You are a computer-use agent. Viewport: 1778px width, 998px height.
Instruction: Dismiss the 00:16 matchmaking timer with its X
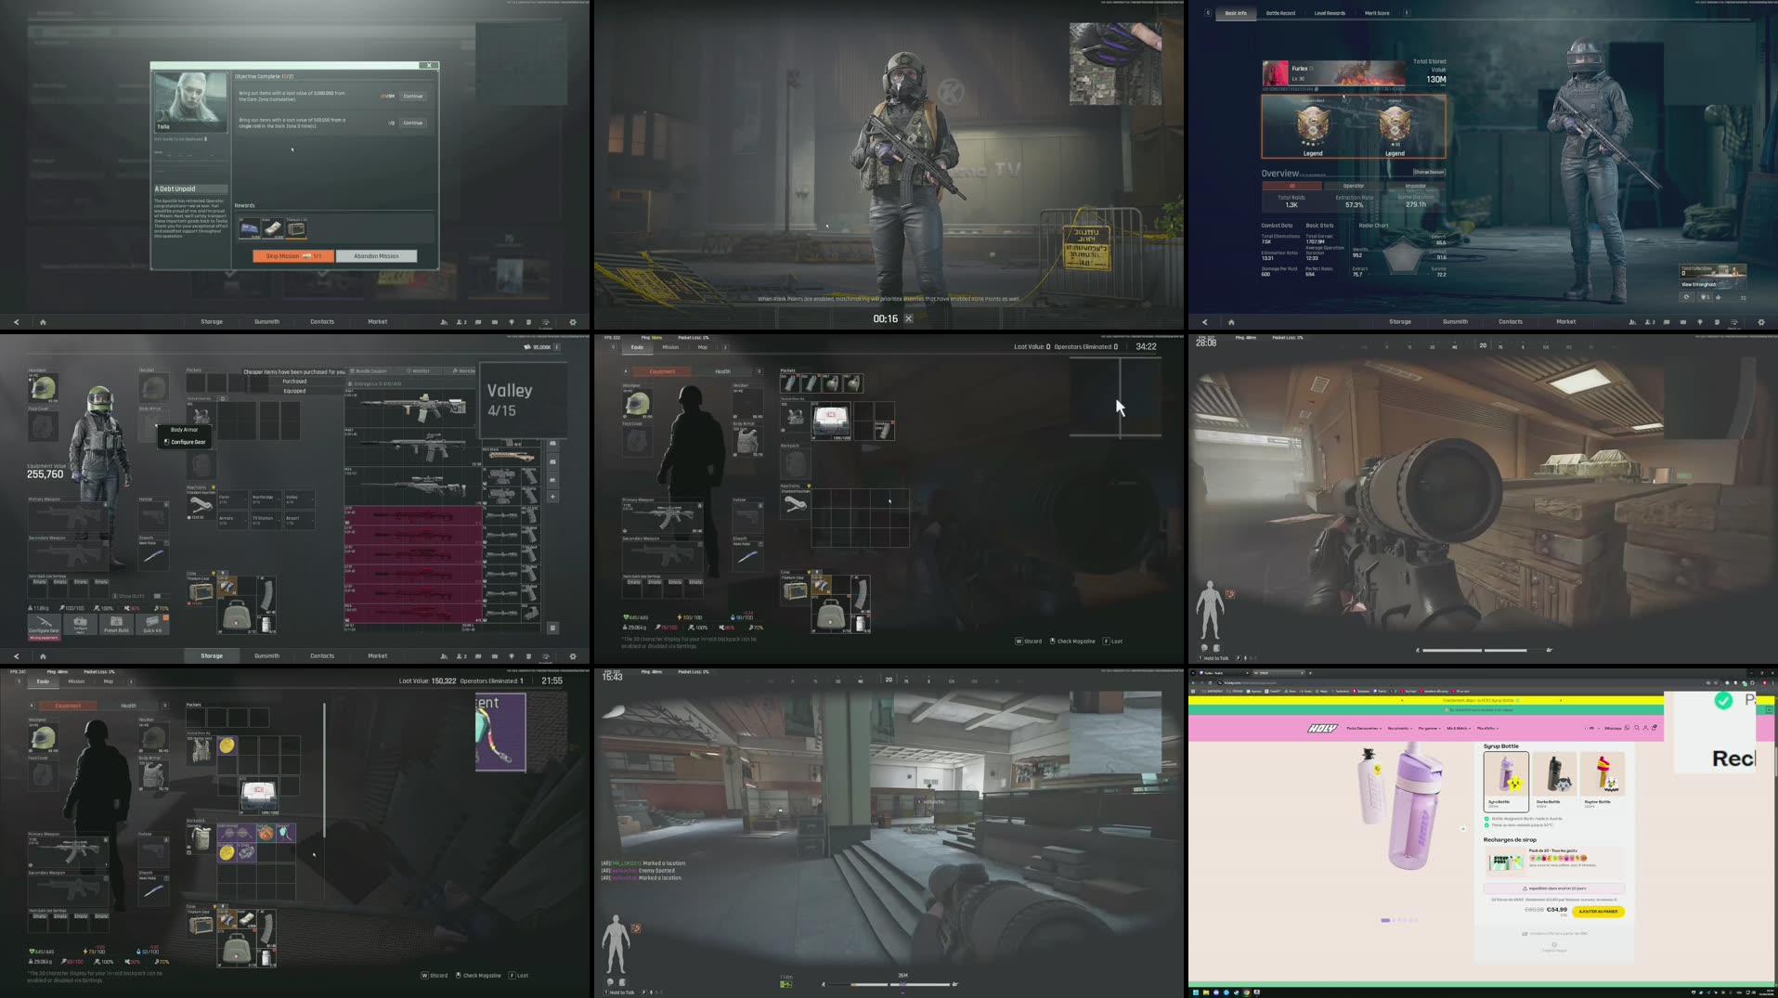pos(909,318)
